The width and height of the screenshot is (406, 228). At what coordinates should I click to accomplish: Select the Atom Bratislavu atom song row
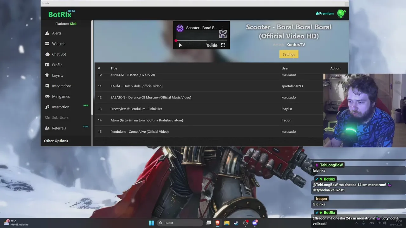coord(209,120)
